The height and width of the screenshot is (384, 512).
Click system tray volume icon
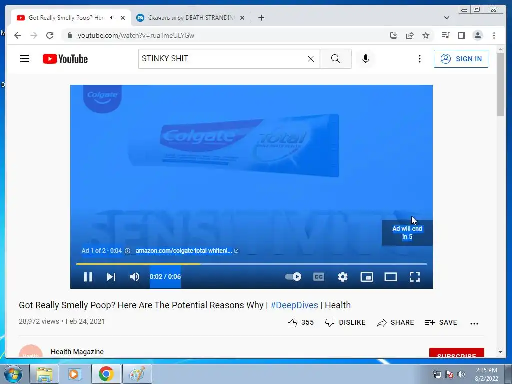[461, 374]
